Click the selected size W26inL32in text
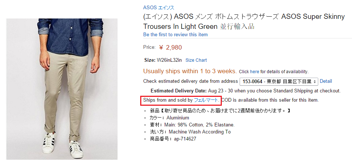The height and width of the screenshot is (166, 352). point(169,60)
